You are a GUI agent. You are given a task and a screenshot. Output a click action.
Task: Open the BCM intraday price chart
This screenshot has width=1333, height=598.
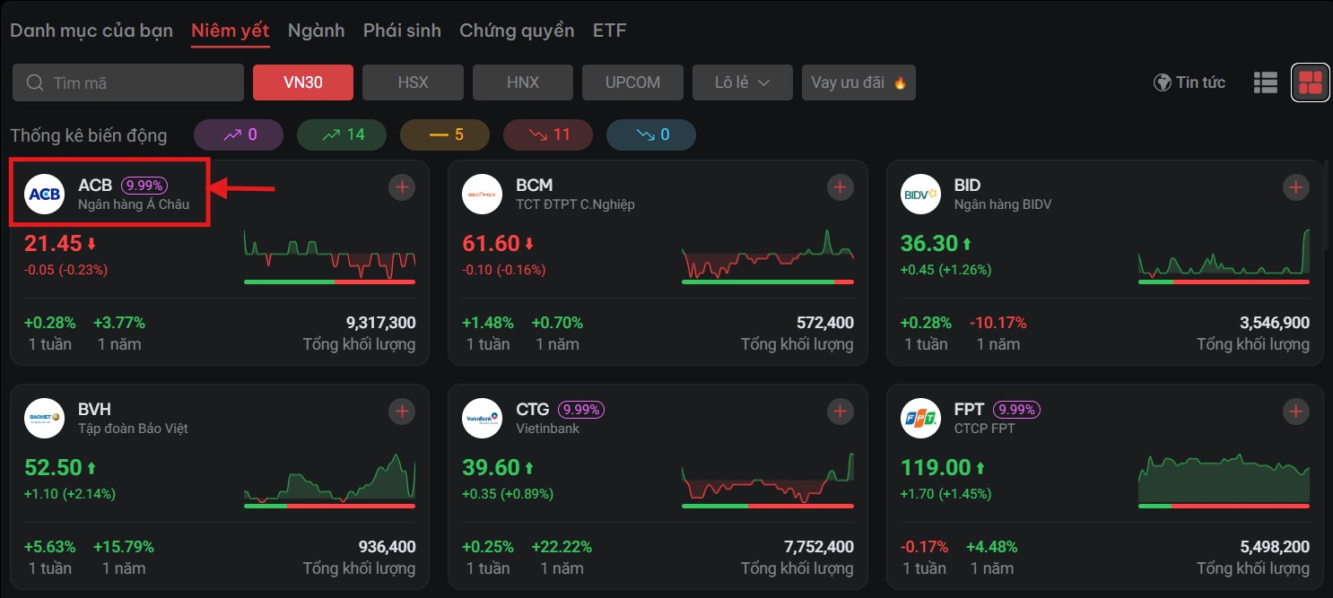click(768, 255)
